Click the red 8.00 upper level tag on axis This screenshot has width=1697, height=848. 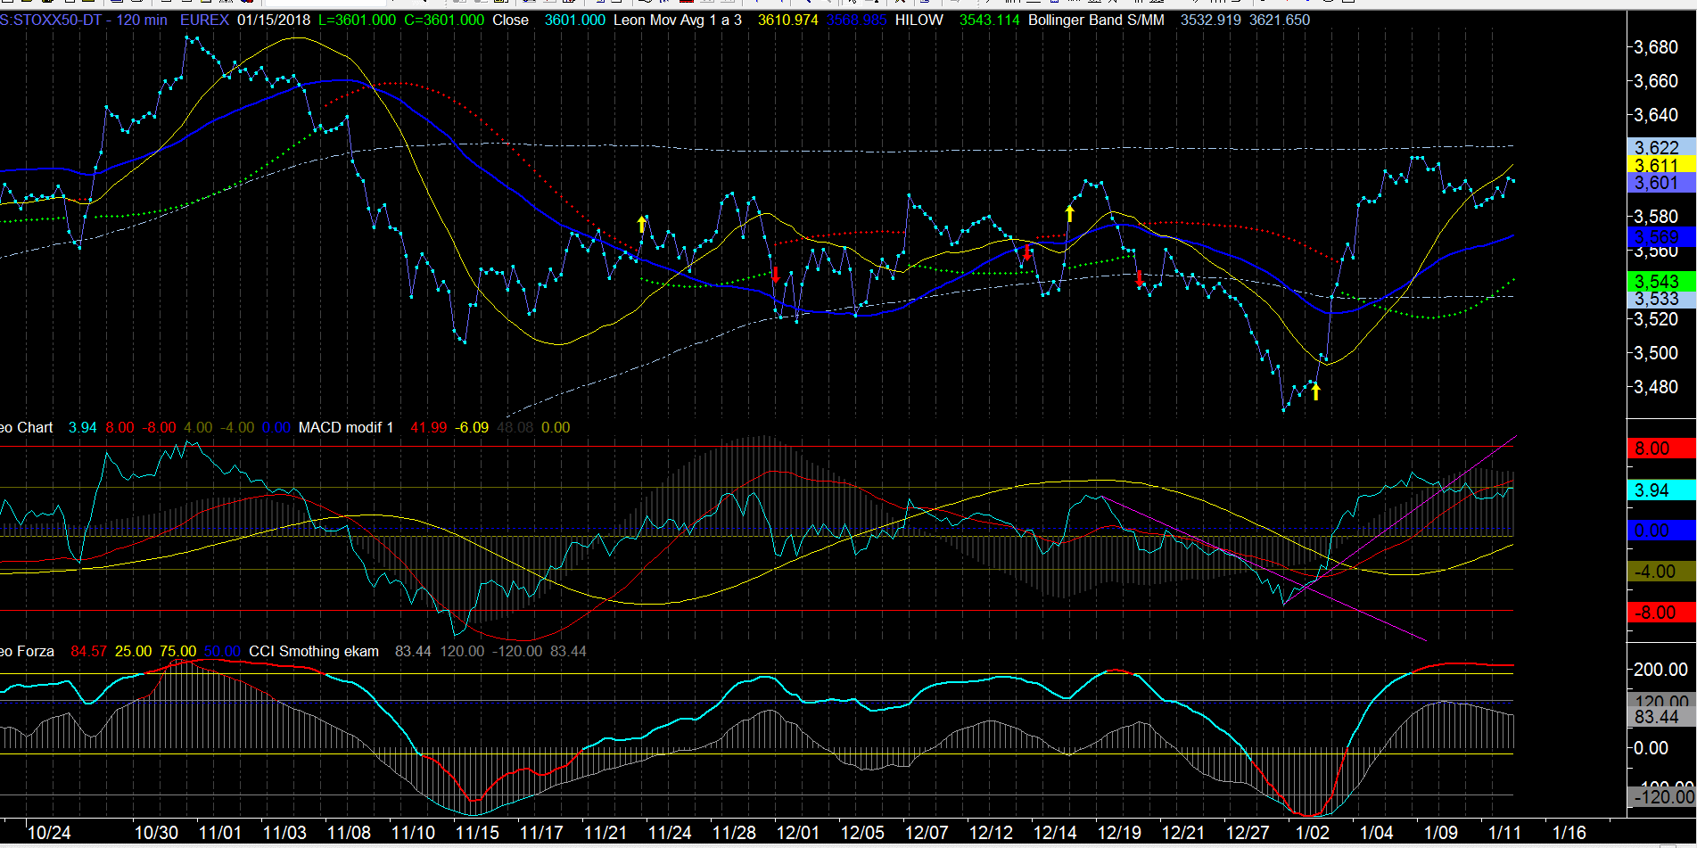pyautogui.click(x=1662, y=449)
